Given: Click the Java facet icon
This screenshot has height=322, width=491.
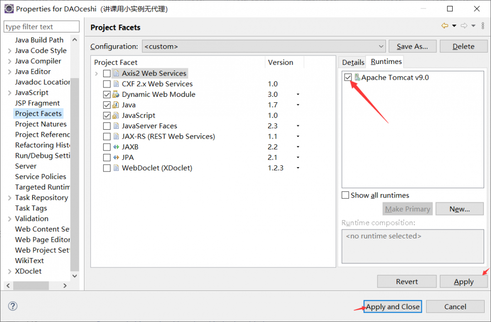Looking at the screenshot, I should coord(116,105).
